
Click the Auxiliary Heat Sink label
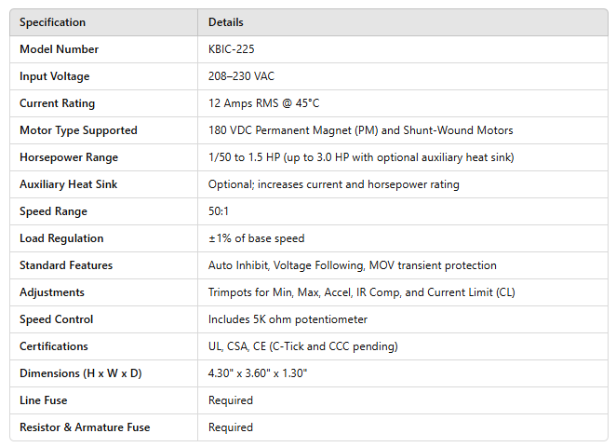click(x=69, y=184)
